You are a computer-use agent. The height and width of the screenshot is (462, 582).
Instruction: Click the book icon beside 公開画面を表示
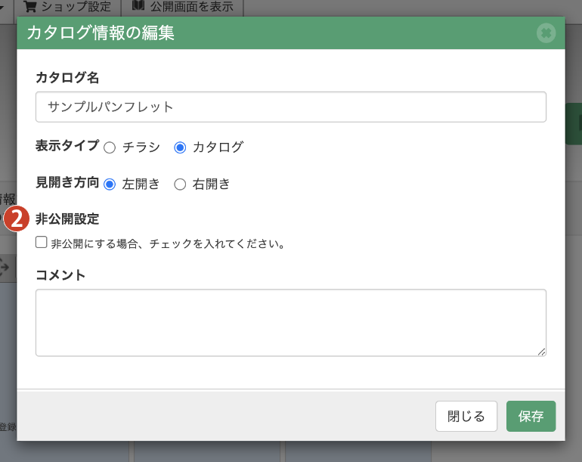(138, 7)
